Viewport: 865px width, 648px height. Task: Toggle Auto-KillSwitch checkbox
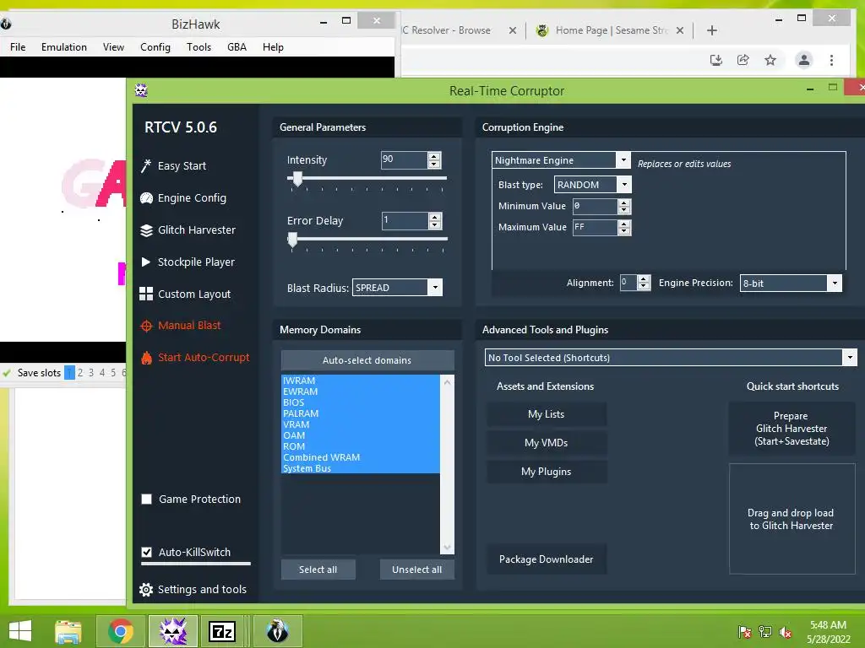coord(147,552)
